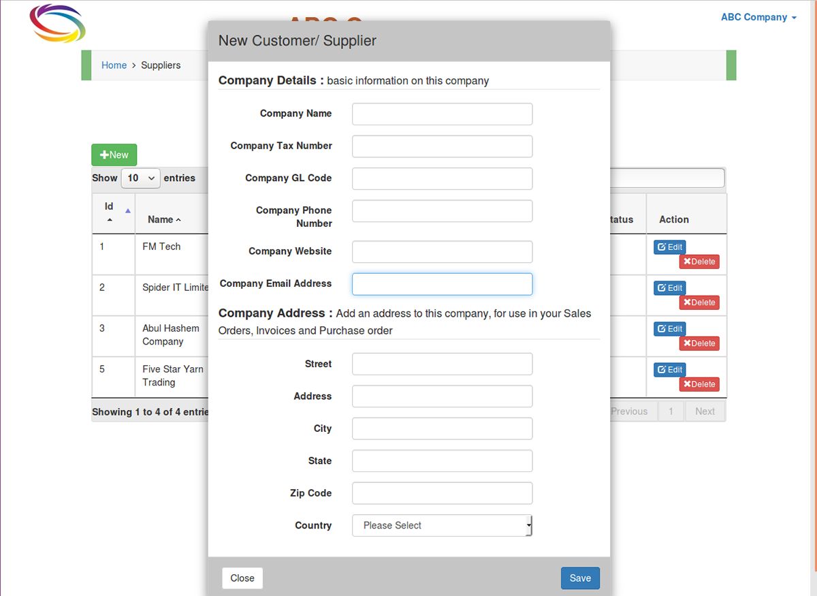Click the Street input field
Screen dimensions: 817x596
[442, 364]
